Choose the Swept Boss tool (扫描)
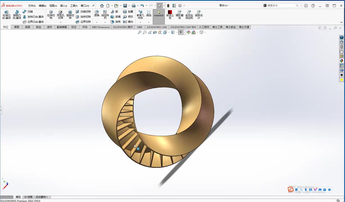Image resolution: width=345 pixels, height=202 pixels. pyautogui.click(x=28, y=12)
